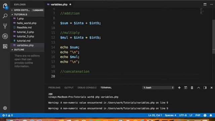Click the Explorer panel title
The height and width of the screenshot is (121, 215).
20,4
